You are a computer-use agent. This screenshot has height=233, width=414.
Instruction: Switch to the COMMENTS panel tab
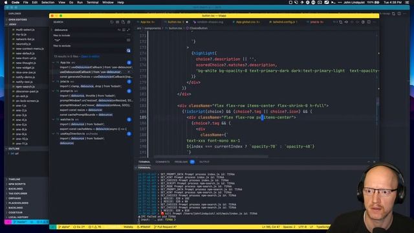[x=162, y=162]
